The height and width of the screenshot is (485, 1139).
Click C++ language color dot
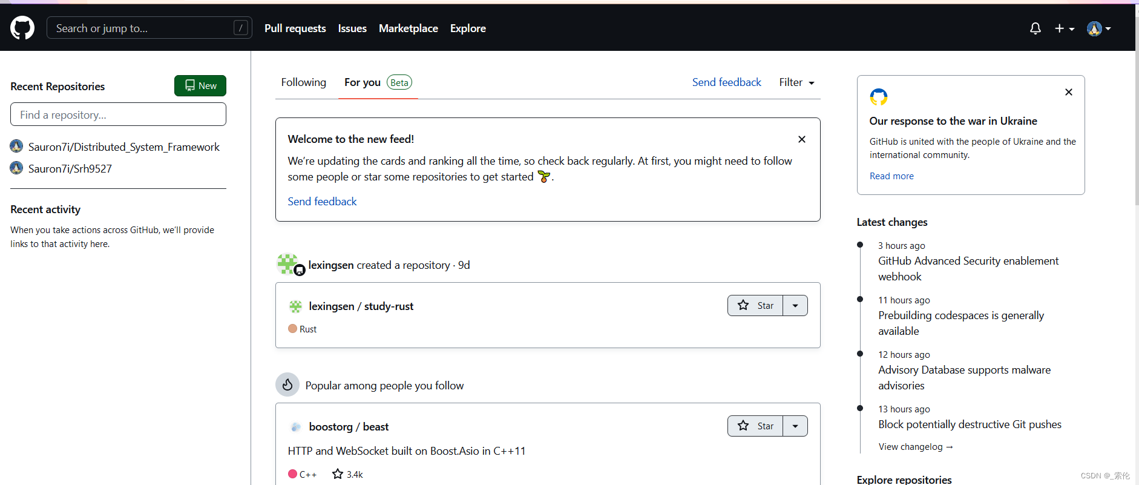292,474
